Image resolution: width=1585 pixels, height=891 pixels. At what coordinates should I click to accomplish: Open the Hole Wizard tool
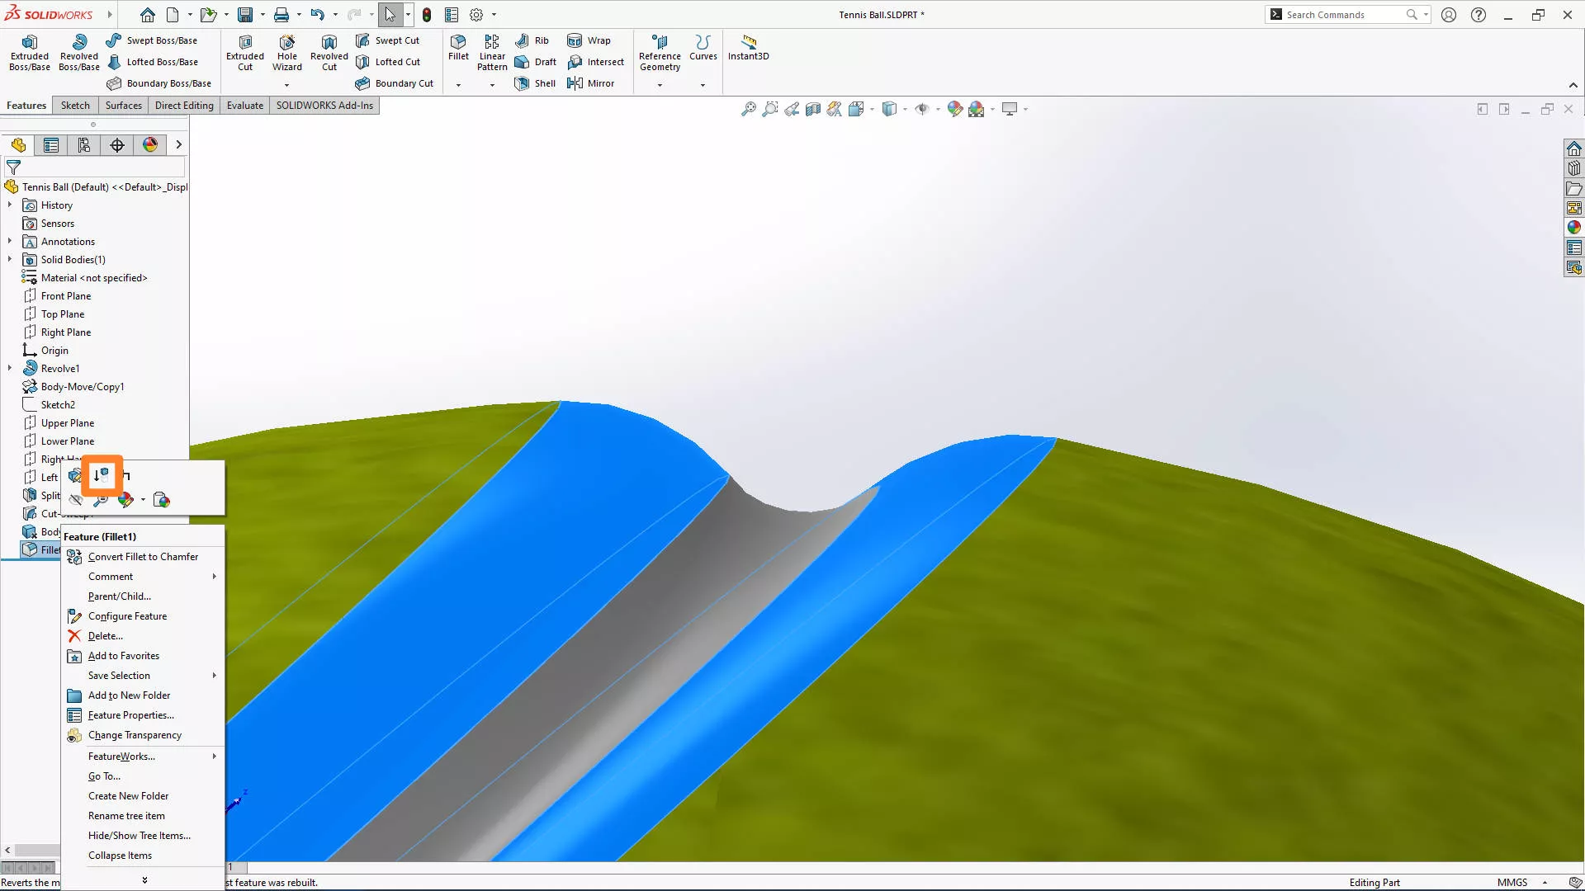point(286,52)
